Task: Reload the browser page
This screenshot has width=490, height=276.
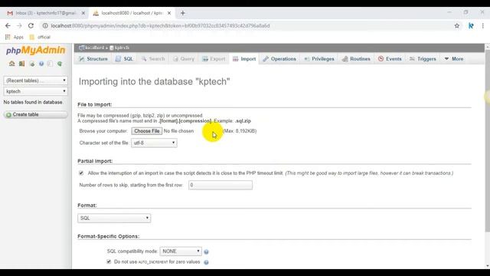Action: click(x=31, y=25)
